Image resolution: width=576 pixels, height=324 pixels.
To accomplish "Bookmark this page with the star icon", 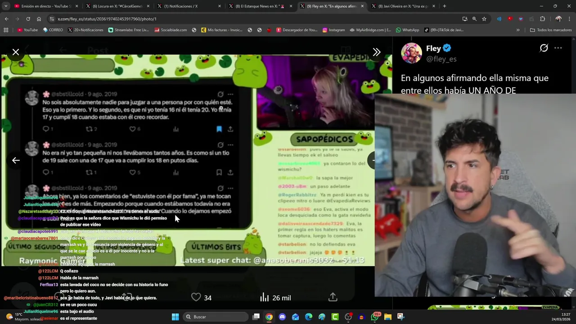I will pos(484,19).
